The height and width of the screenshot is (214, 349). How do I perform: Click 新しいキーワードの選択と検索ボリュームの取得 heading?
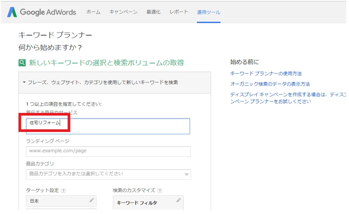(x=106, y=63)
